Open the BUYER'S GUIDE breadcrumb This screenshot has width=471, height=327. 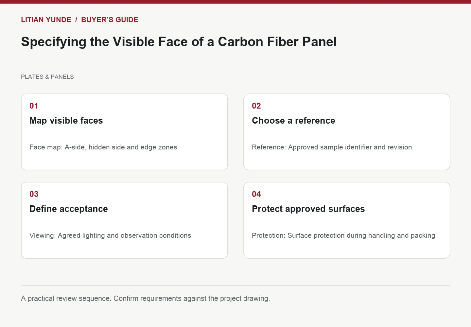(x=110, y=20)
